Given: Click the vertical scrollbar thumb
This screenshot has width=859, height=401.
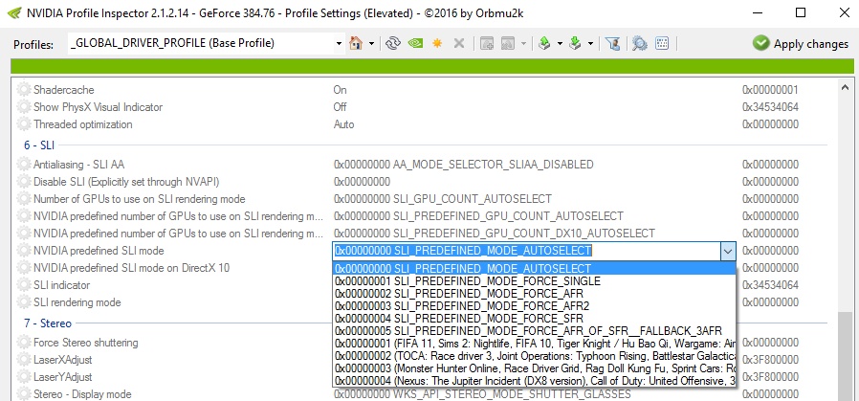Looking at the screenshot, I should [845, 356].
